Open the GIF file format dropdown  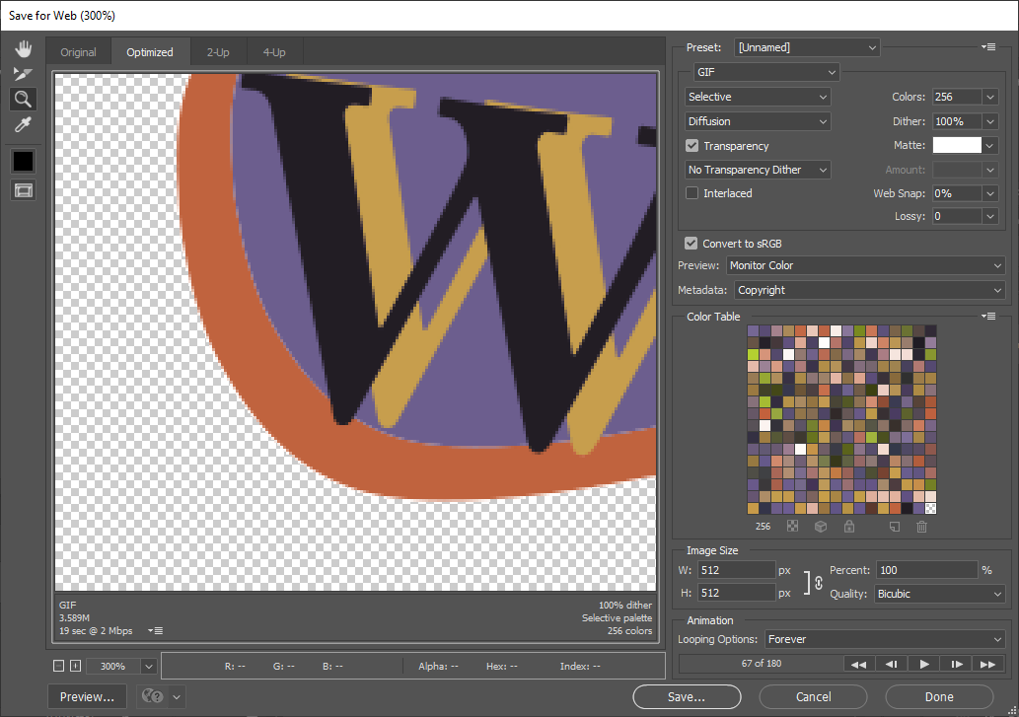pos(766,72)
